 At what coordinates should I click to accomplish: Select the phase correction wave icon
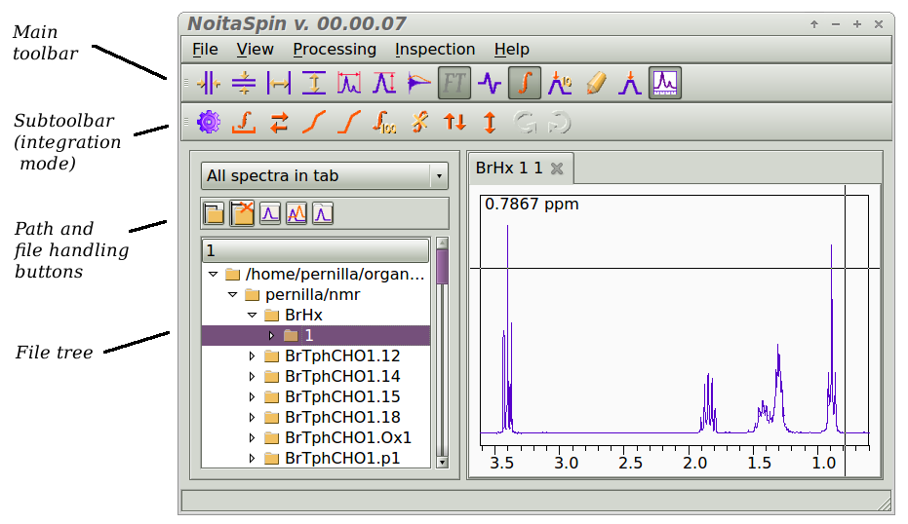[490, 84]
